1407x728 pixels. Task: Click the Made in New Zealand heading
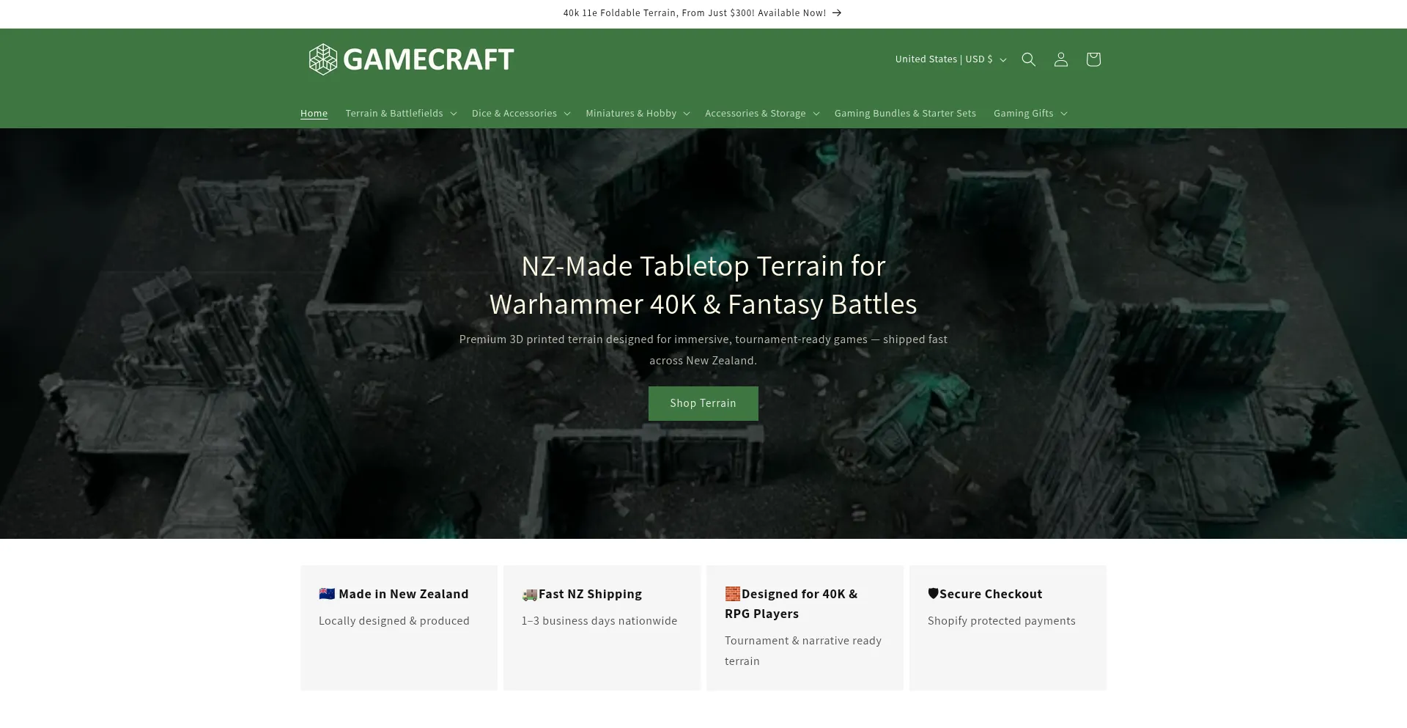394,594
